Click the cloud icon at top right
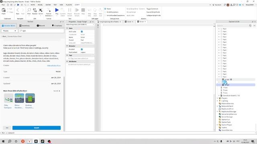 240,5
